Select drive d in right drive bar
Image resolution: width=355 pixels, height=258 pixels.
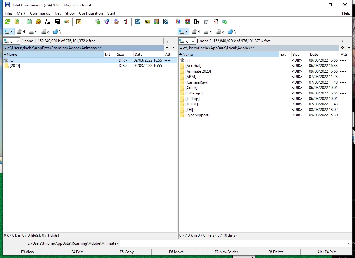[196, 32]
